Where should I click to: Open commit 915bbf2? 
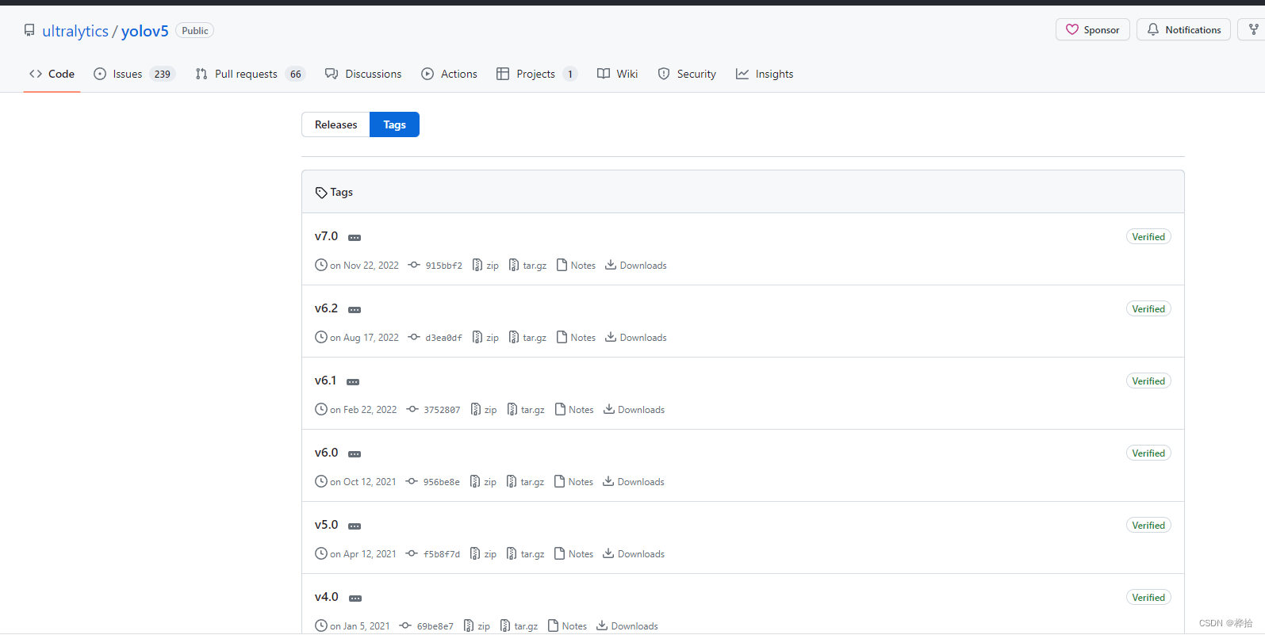[435, 266]
